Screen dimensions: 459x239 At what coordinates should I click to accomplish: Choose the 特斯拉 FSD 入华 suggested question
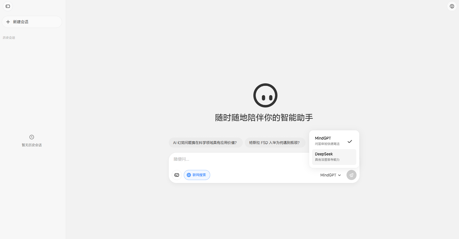tap(275, 143)
